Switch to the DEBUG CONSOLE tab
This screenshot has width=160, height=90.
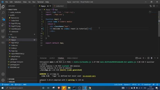[72, 58]
